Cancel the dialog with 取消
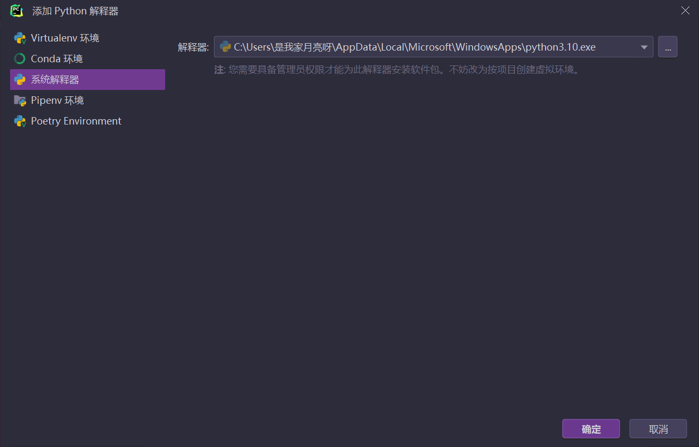Screen dimensions: 699x447 [x=658, y=429]
